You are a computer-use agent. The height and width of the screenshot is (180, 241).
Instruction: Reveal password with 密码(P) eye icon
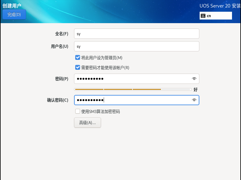[x=194, y=79]
